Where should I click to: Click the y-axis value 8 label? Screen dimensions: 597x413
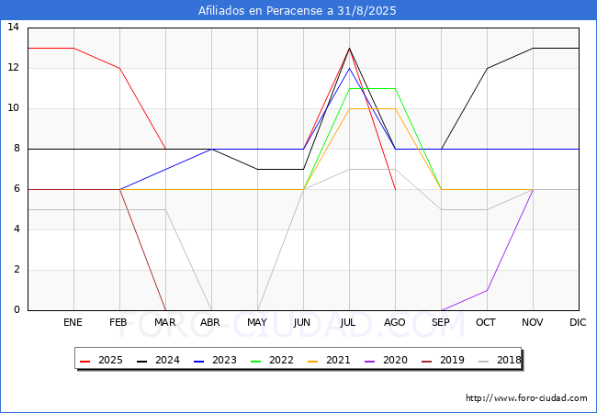17,149
